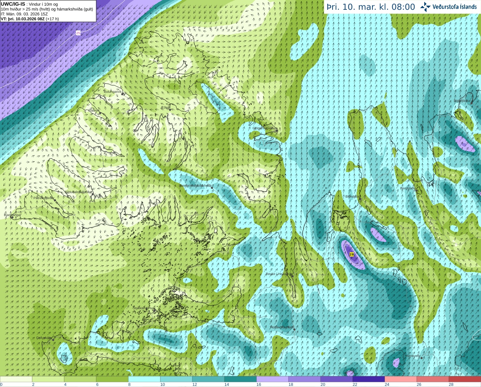The image size is (481, 387).
Task: Click the 8–10 m/s light cyan legend swatch
Action: 144,379
